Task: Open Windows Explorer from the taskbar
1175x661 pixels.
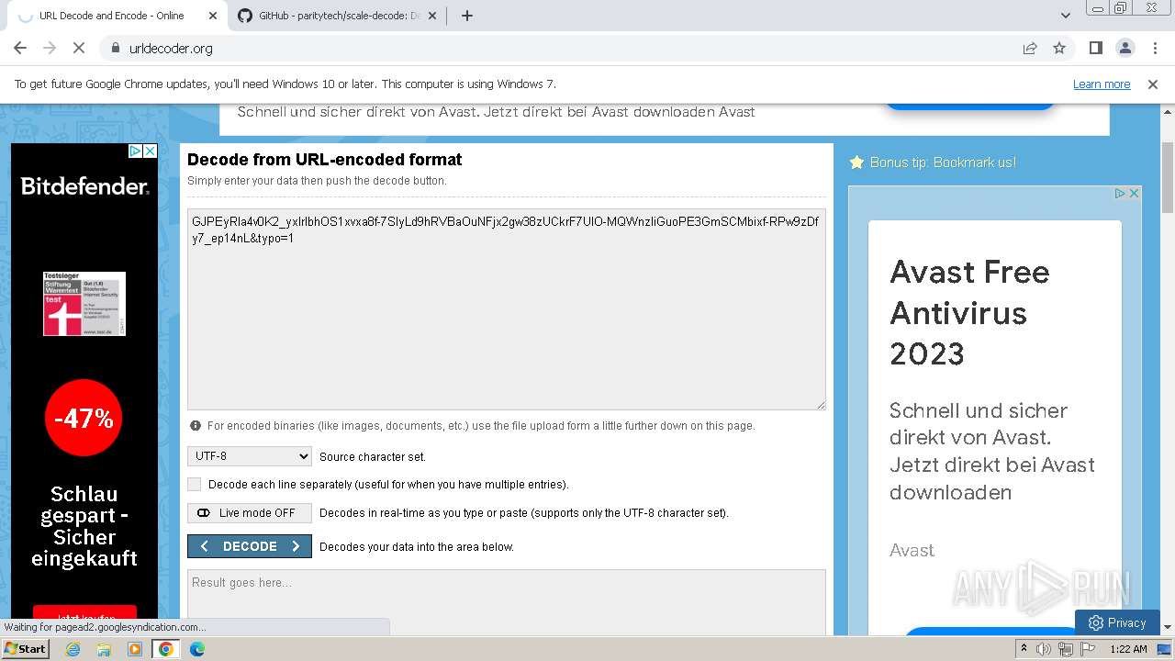Action: (x=104, y=649)
